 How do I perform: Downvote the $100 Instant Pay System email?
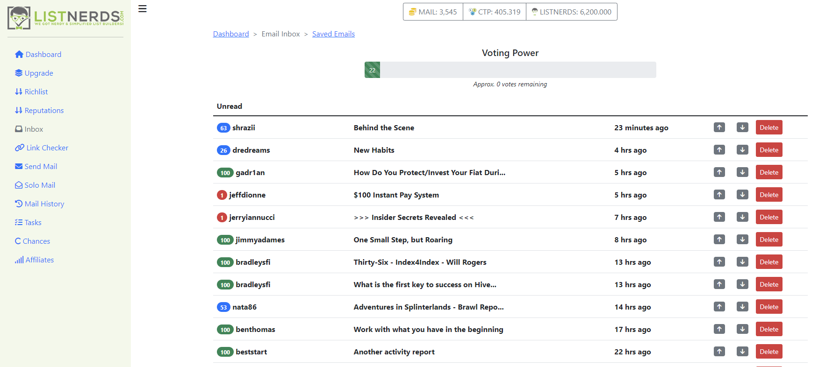coord(742,195)
